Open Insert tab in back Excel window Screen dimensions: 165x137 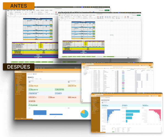pyautogui.click(x=11, y=10)
